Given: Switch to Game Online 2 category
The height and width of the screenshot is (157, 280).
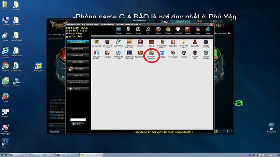Looking at the screenshot, I should pyautogui.click(x=78, y=48).
